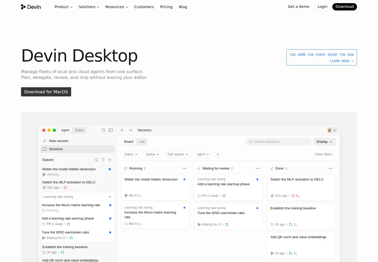The width and height of the screenshot is (378, 262).
Task: Click the Devin logo in header
Action: click(31, 7)
